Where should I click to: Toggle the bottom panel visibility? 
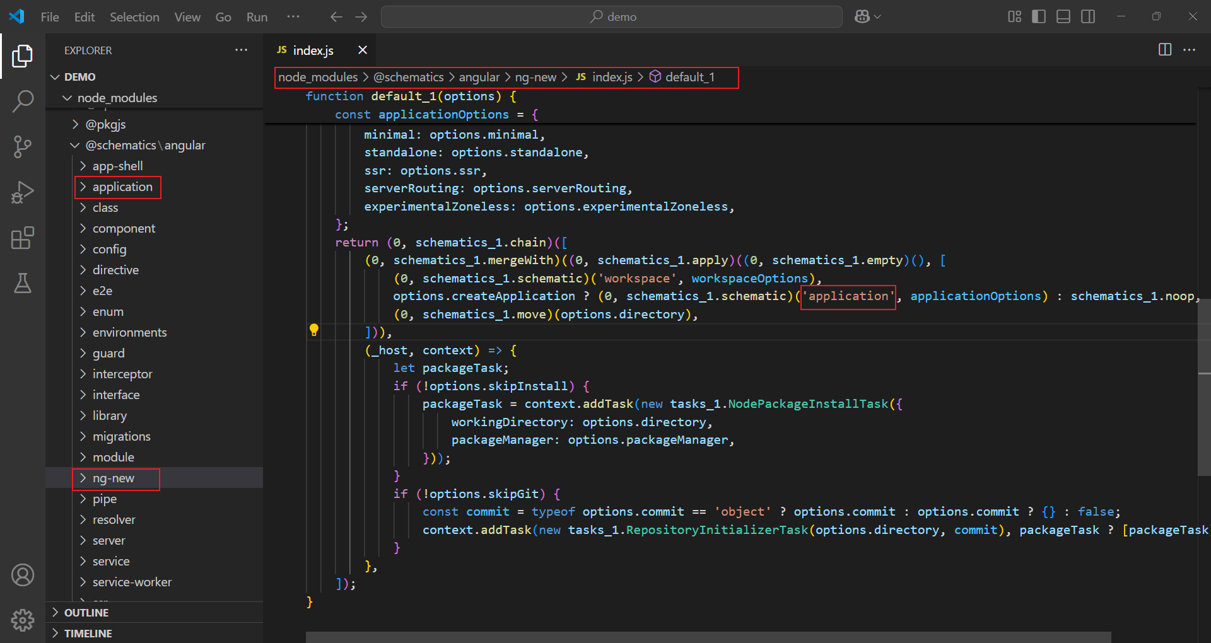(1063, 17)
